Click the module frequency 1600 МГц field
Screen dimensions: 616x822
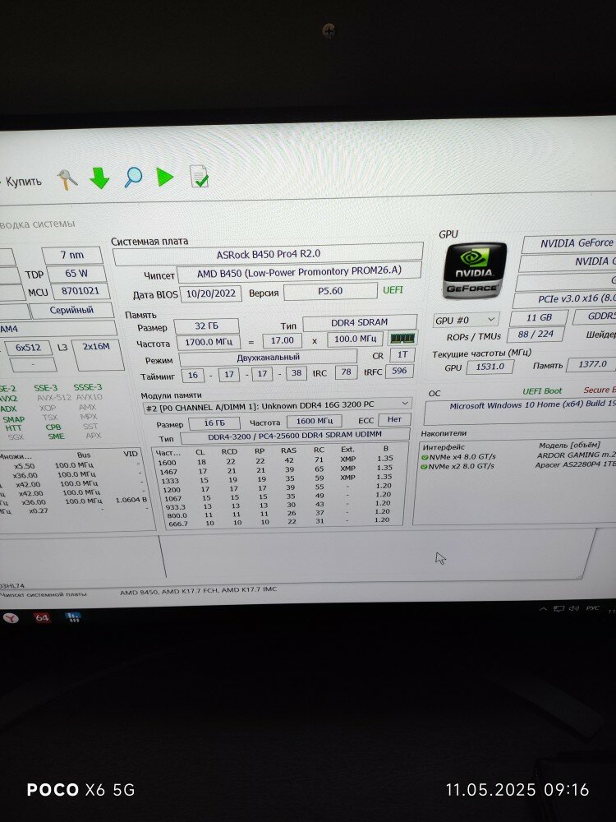point(315,421)
